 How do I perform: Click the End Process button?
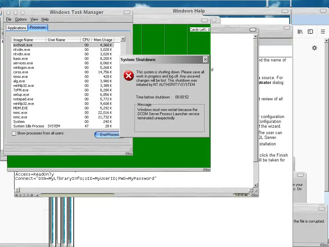point(107,135)
